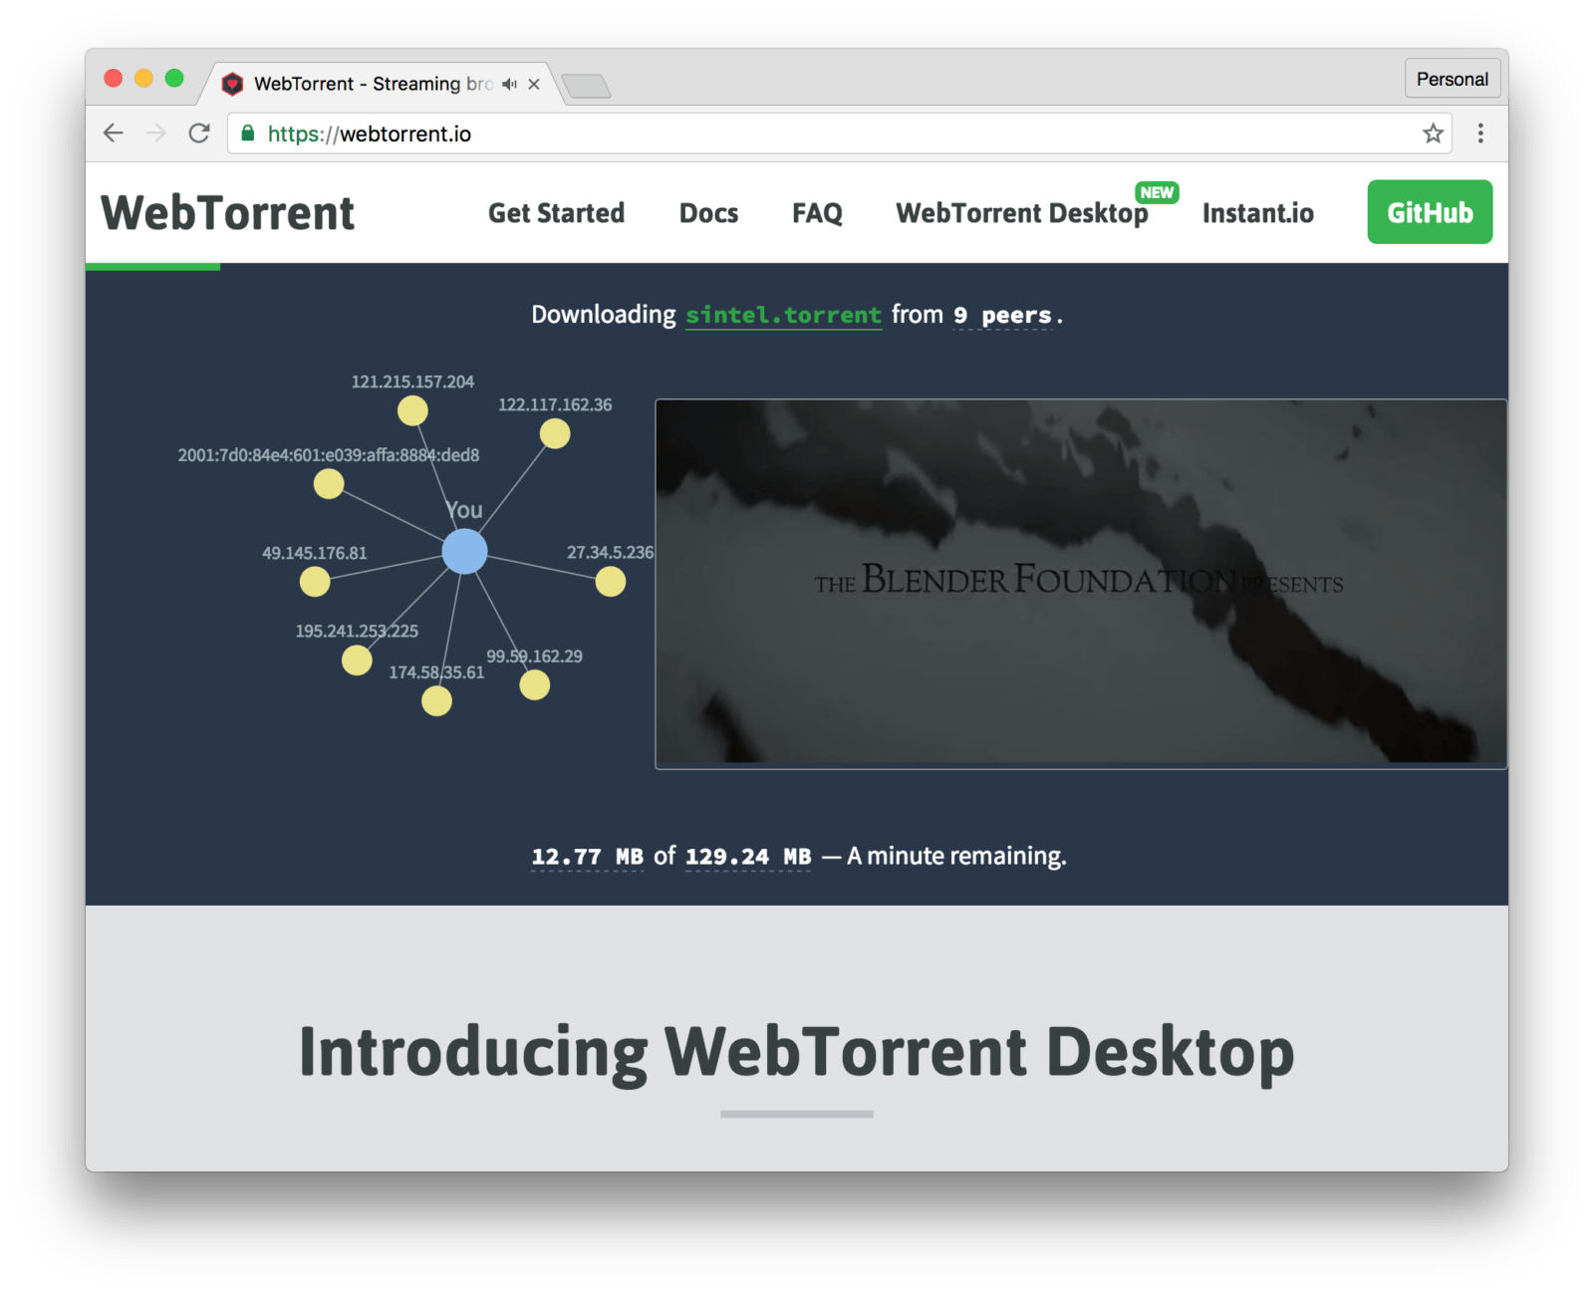Download the sintel.torrent file link
The width and height of the screenshot is (1594, 1294).
(x=783, y=315)
